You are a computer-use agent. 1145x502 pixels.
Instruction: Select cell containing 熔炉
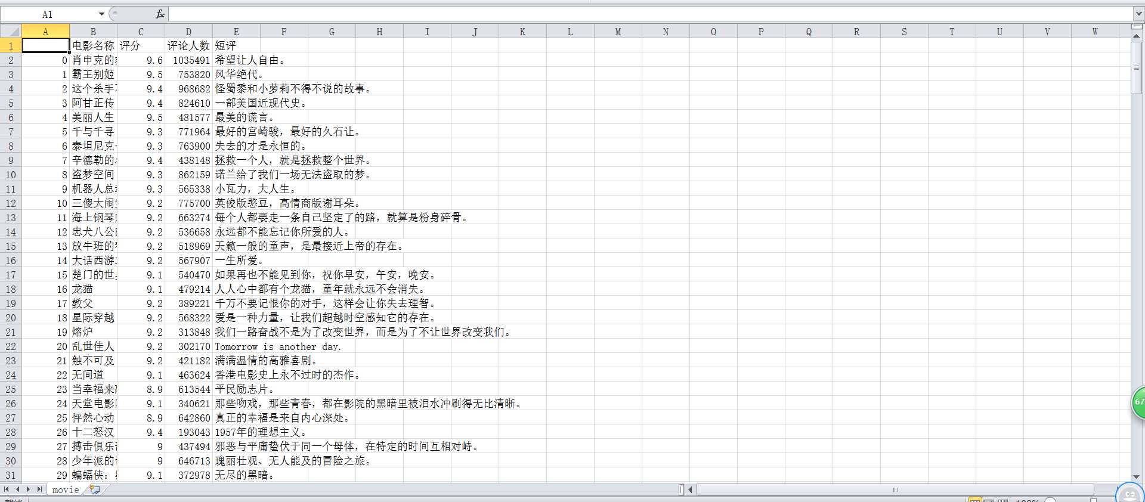[x=94, y=332]
